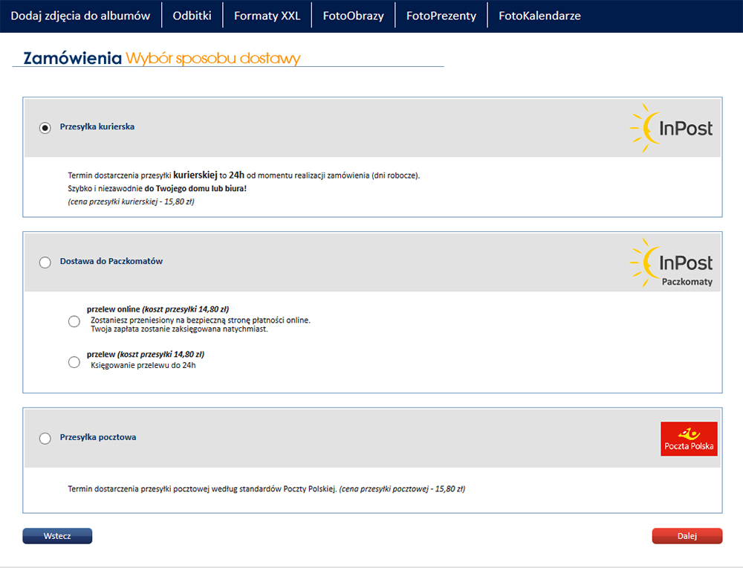Choose Dostawa do Paczkomatów radio option
Viewport: 743px width, 568px height.
(45, 262)
